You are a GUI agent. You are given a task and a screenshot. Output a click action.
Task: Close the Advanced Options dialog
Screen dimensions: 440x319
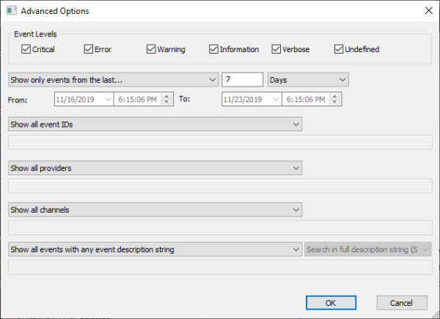tap(428, 11)
